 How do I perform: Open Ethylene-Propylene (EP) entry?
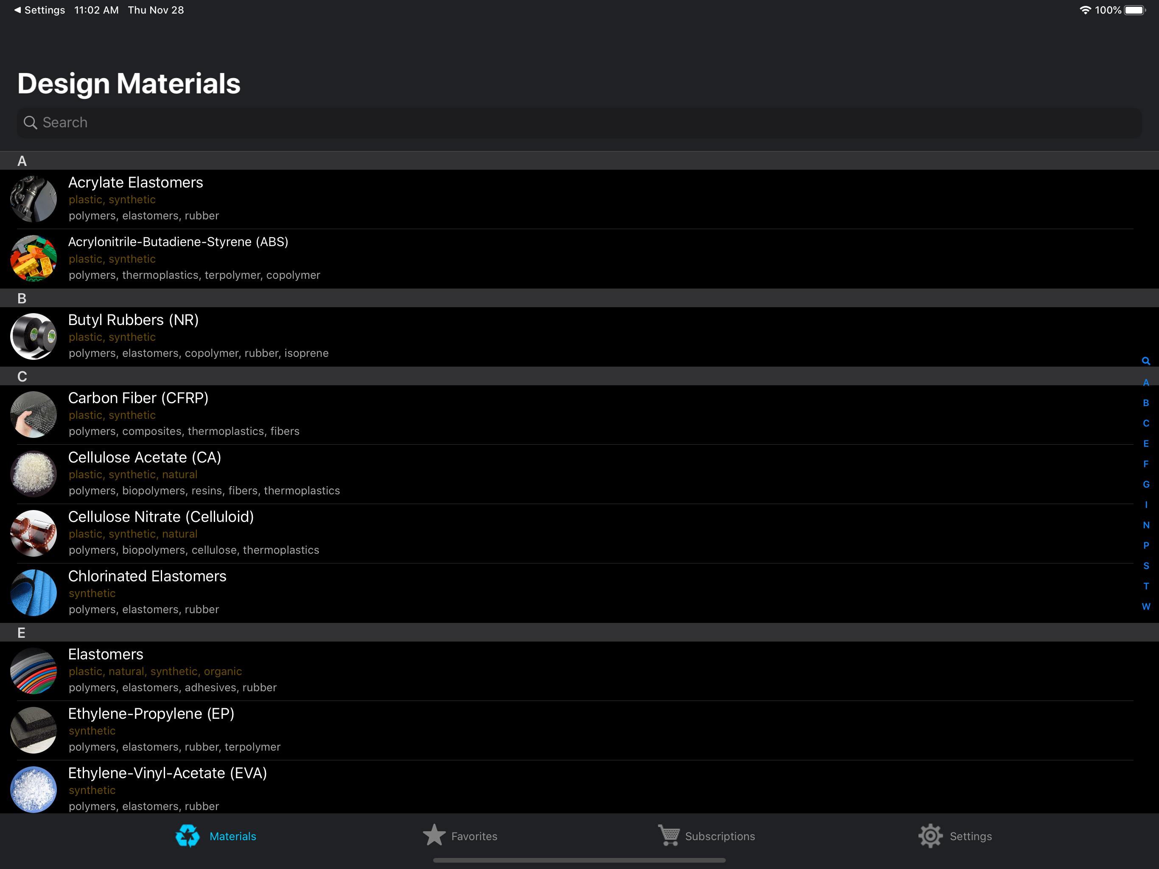(x=151, y=713)
